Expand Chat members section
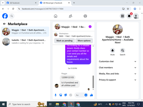This screenshot has height=107, width=143. coord(118,68)
